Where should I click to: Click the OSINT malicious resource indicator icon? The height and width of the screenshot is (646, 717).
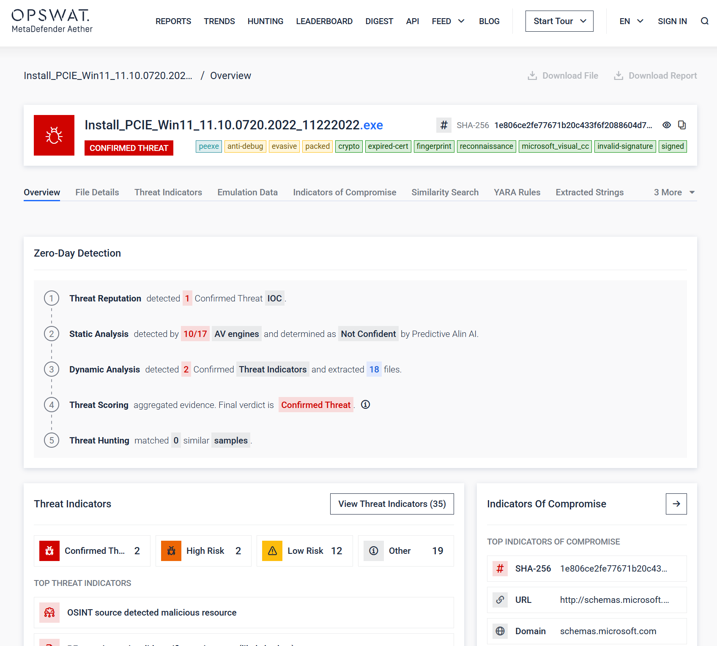coord(49,613)
